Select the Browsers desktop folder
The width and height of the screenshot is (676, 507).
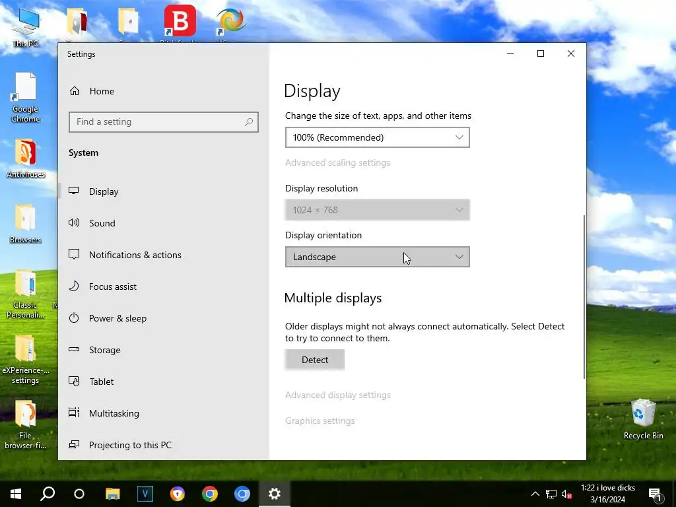click(x=26, y=223)
